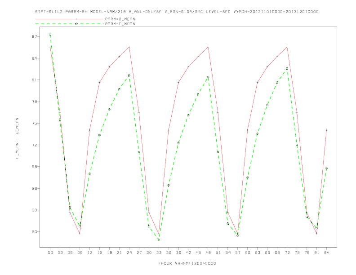Click x-axis tick label 57

coord(238,253)
